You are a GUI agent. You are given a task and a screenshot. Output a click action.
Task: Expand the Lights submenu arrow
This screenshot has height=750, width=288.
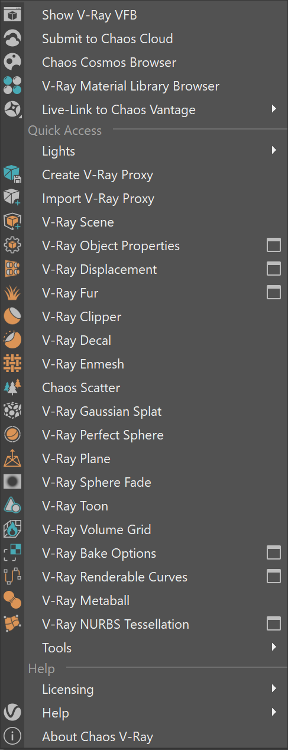(274, 151)
